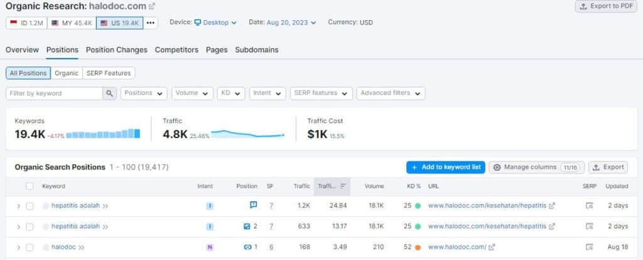643x260 pixels.
Task: Tick checkbox for halodoc keyword row
Action: pos(30,247)
